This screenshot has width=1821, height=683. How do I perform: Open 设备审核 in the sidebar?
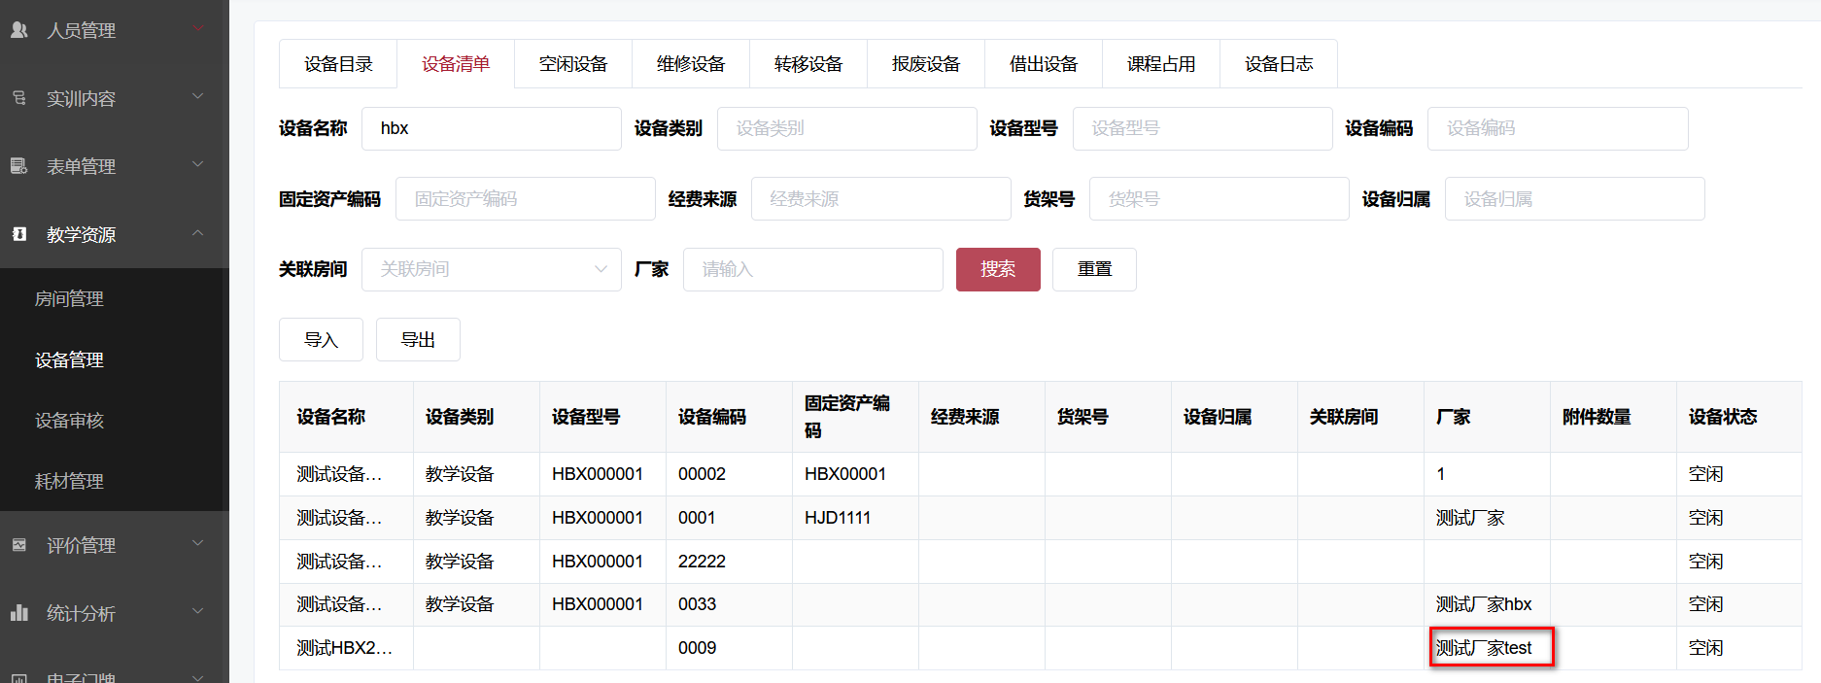click(69, 421)
